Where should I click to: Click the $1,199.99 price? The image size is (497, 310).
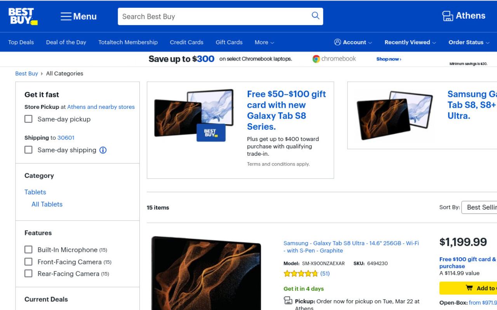463,242
